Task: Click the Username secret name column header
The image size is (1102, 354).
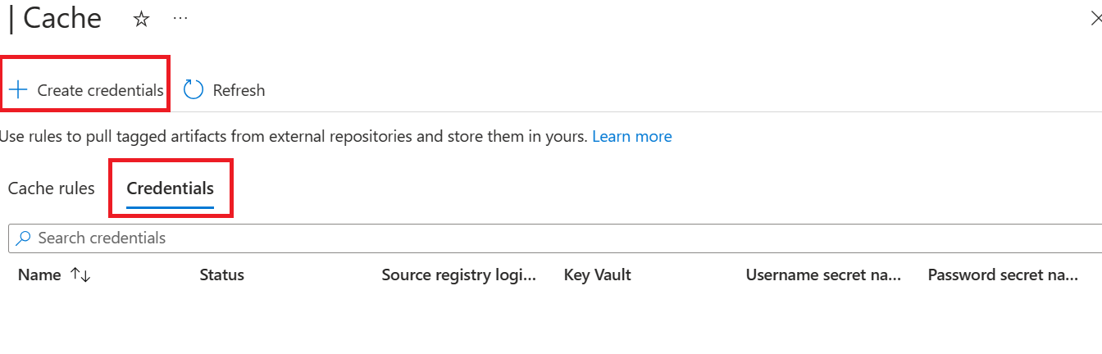Action: (823, 275)
